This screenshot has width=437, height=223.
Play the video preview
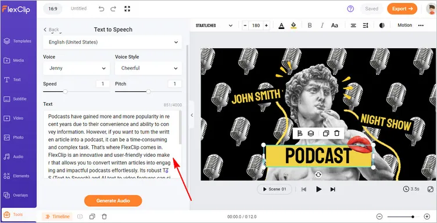coord(318,189)
